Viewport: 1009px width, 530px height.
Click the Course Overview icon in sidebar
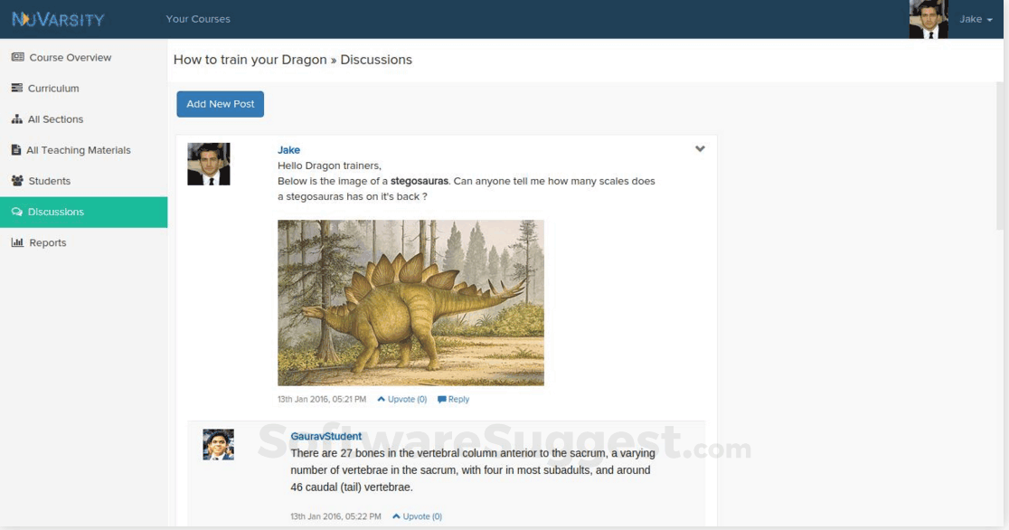(18, 57)
